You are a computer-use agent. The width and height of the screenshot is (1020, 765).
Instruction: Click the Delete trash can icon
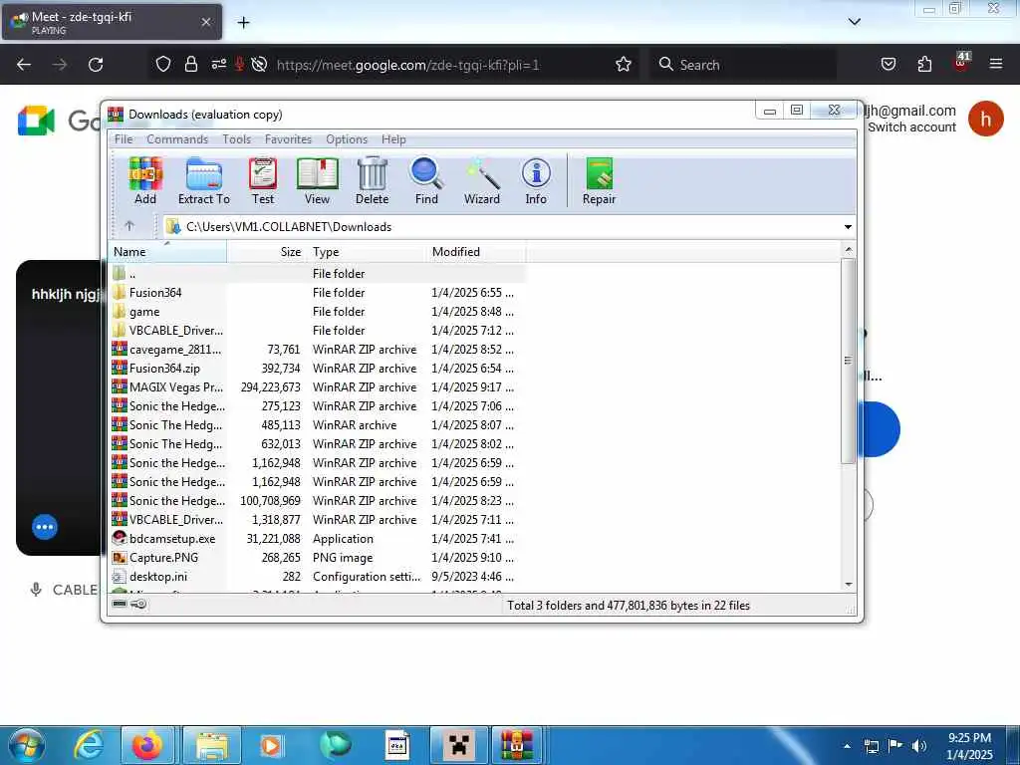pyautogui.click(x=373, y=181)
